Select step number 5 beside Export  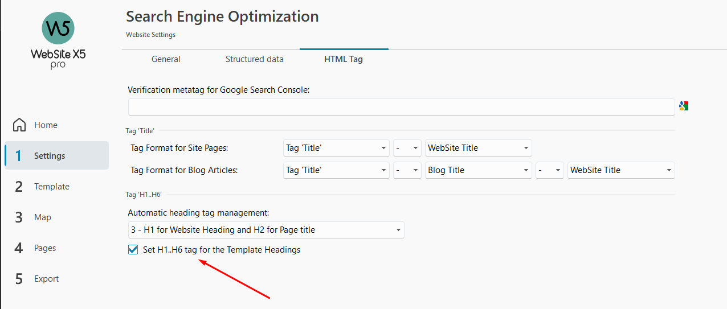tap(19, 279)
